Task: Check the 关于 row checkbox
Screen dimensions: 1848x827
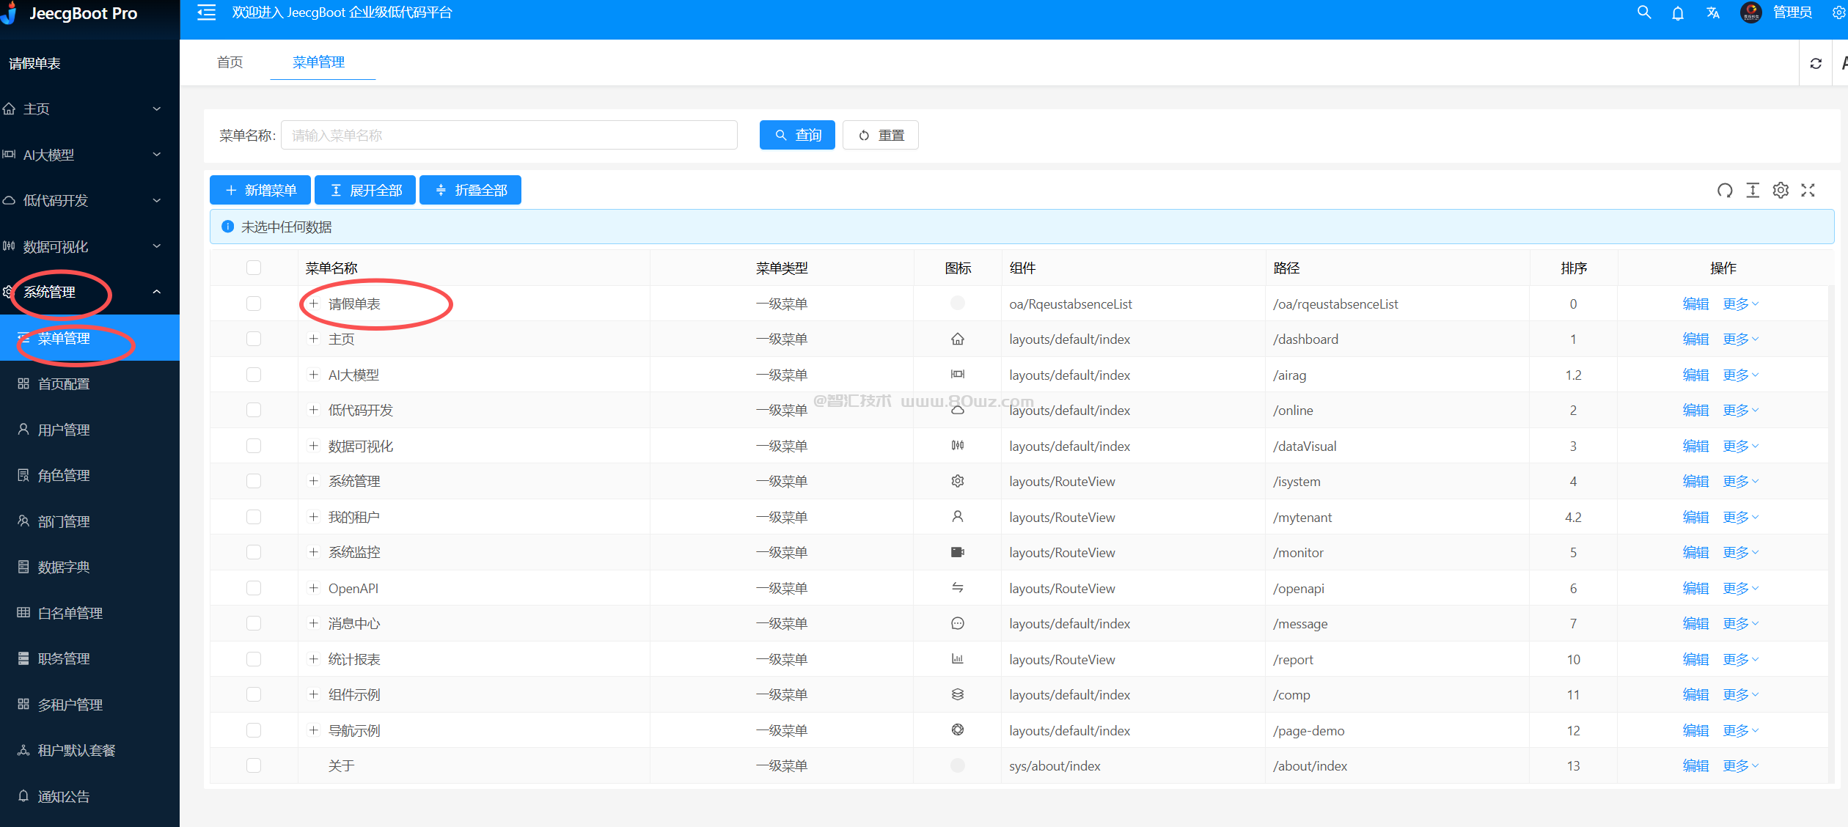Action: 254,765
